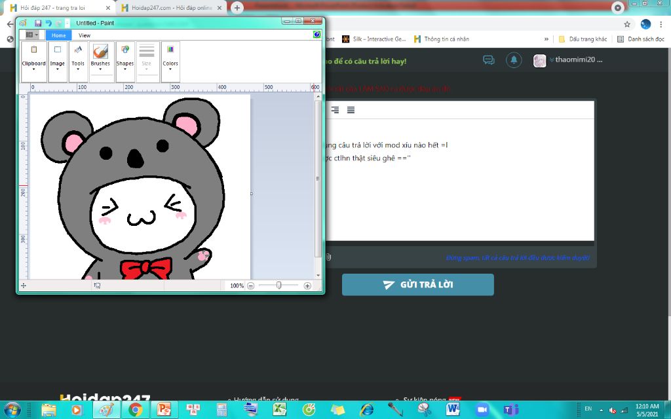The image size is (671, 419).
Task: Open Word from the taskbar
Action: [x=453, y=410]
